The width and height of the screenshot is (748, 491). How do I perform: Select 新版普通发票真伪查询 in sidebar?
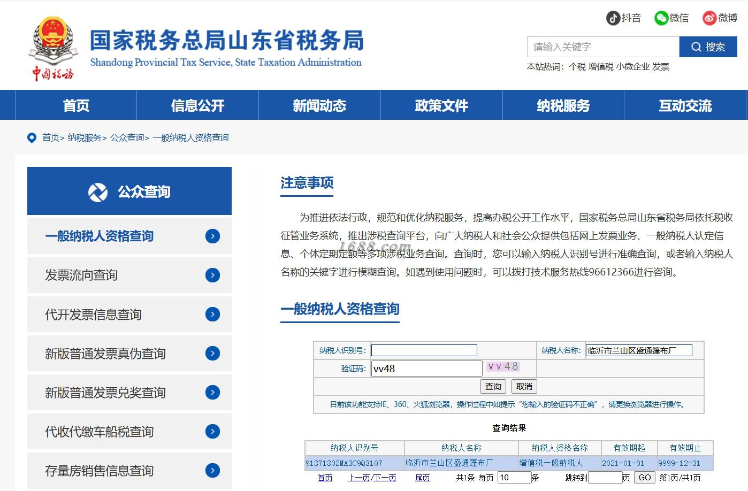pos(129,353)
